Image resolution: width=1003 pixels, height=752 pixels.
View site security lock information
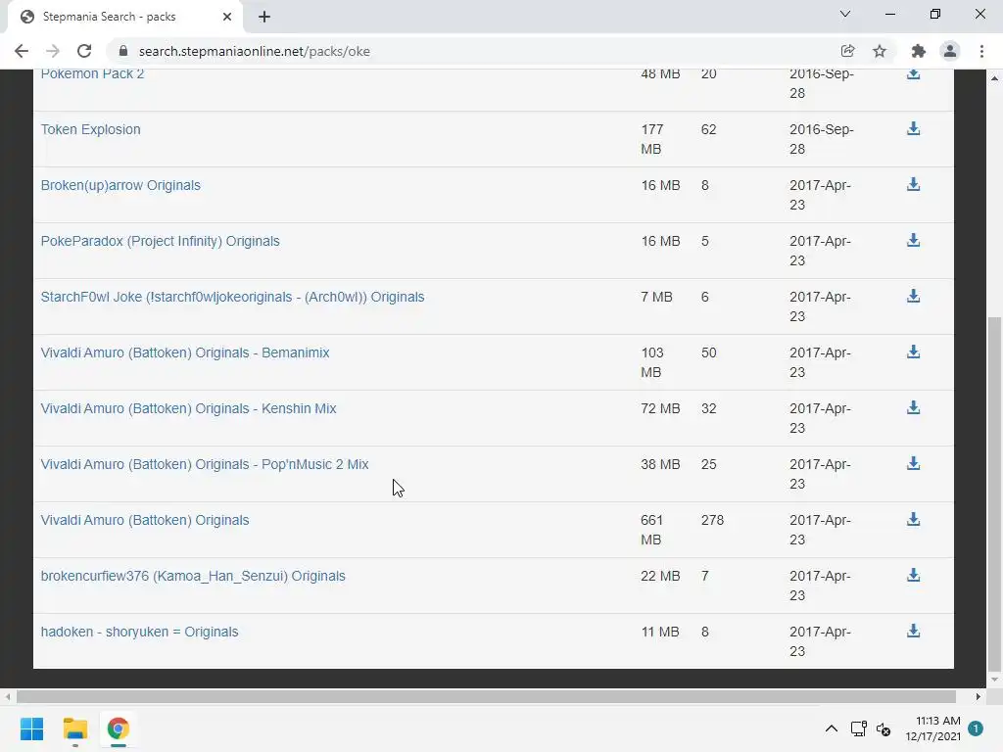coord(123,51)
